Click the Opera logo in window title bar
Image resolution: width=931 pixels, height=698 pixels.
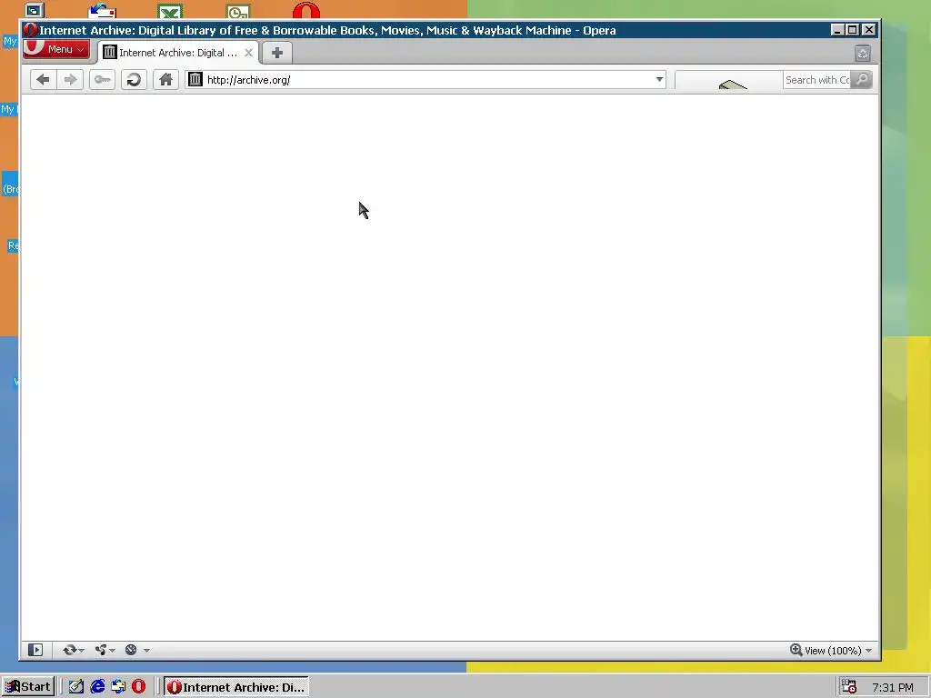tap(30, 30)
